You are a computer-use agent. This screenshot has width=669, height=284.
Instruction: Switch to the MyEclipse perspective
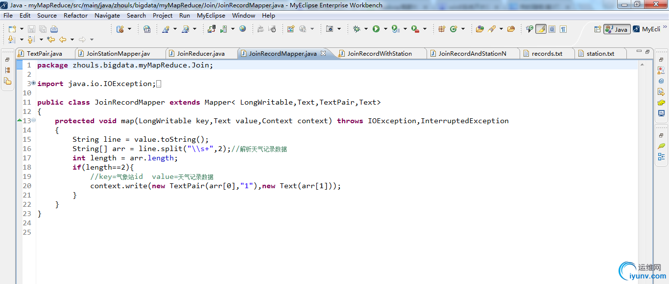coord(646,29)
